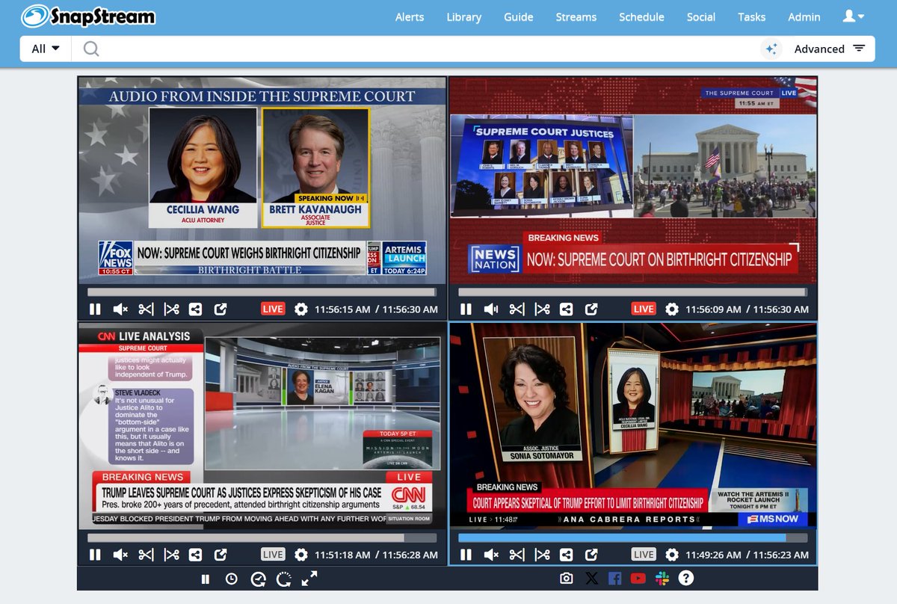Mute the NewsNation player audio
The width and height of the screenshot is (897, 604).
click(x=491, y=309)
